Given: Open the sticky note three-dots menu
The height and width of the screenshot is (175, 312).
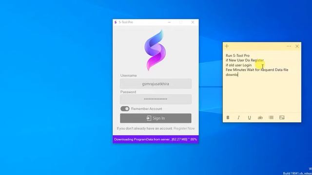Looking at the screenshot, I should tap(289, 46).
